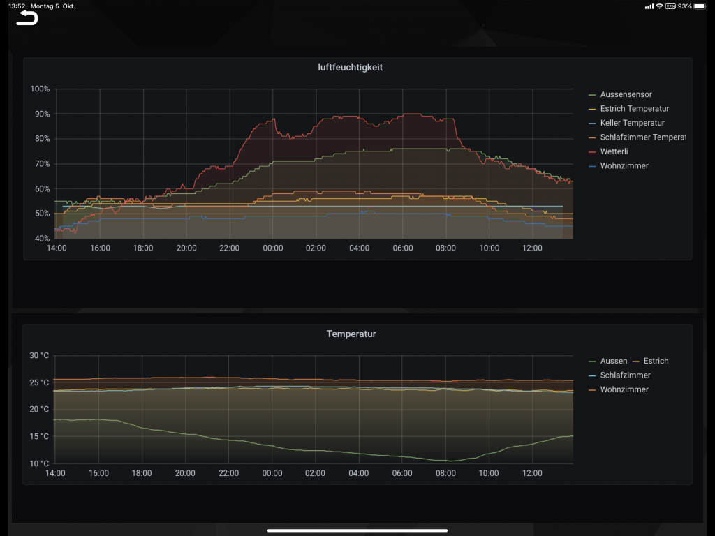Click 00:00 label on luftfeuchtigkeit time axis
The image size is (715, 536).
pyautogui.click(x=272, y=248)
